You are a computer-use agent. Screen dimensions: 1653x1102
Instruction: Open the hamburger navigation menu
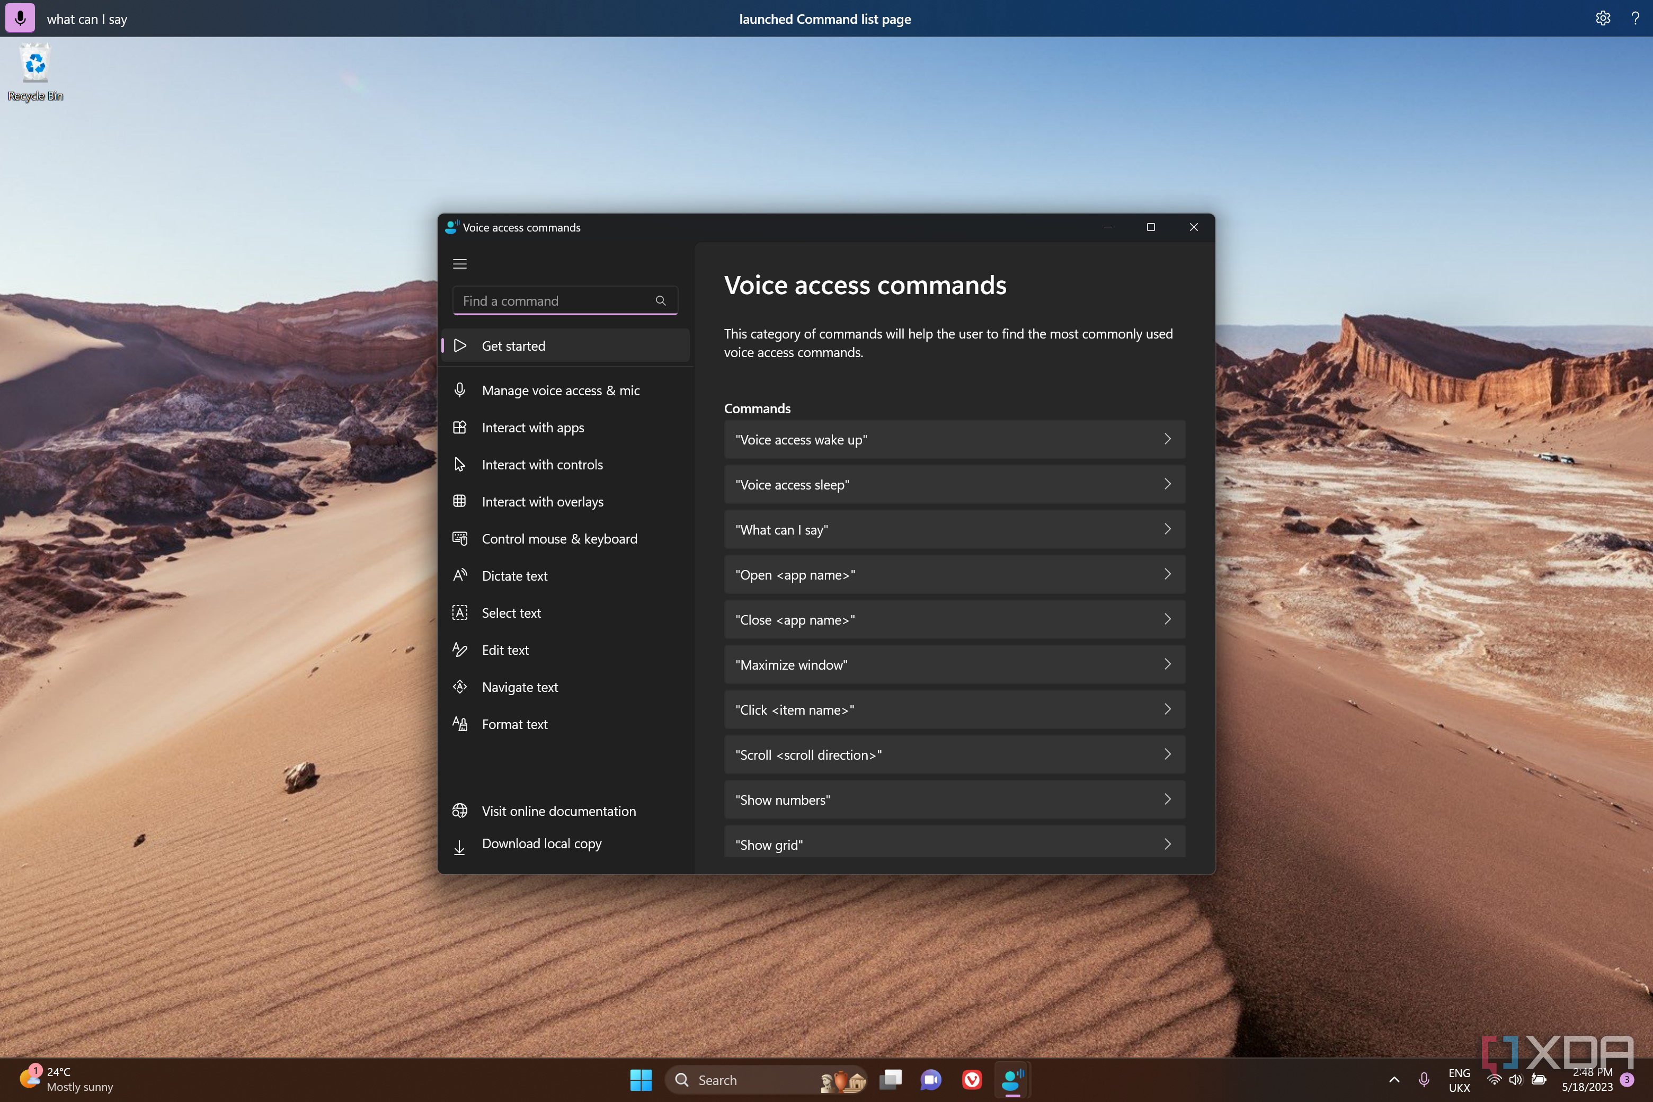coord(460,263)
